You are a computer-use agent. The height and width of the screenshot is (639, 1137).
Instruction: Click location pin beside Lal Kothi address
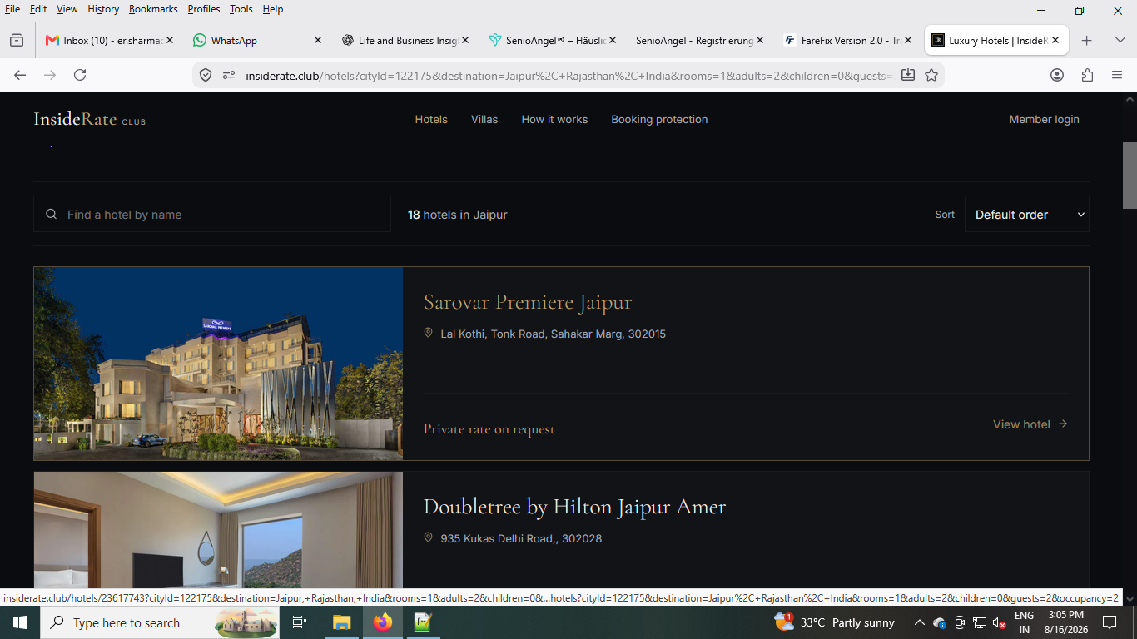429,333
